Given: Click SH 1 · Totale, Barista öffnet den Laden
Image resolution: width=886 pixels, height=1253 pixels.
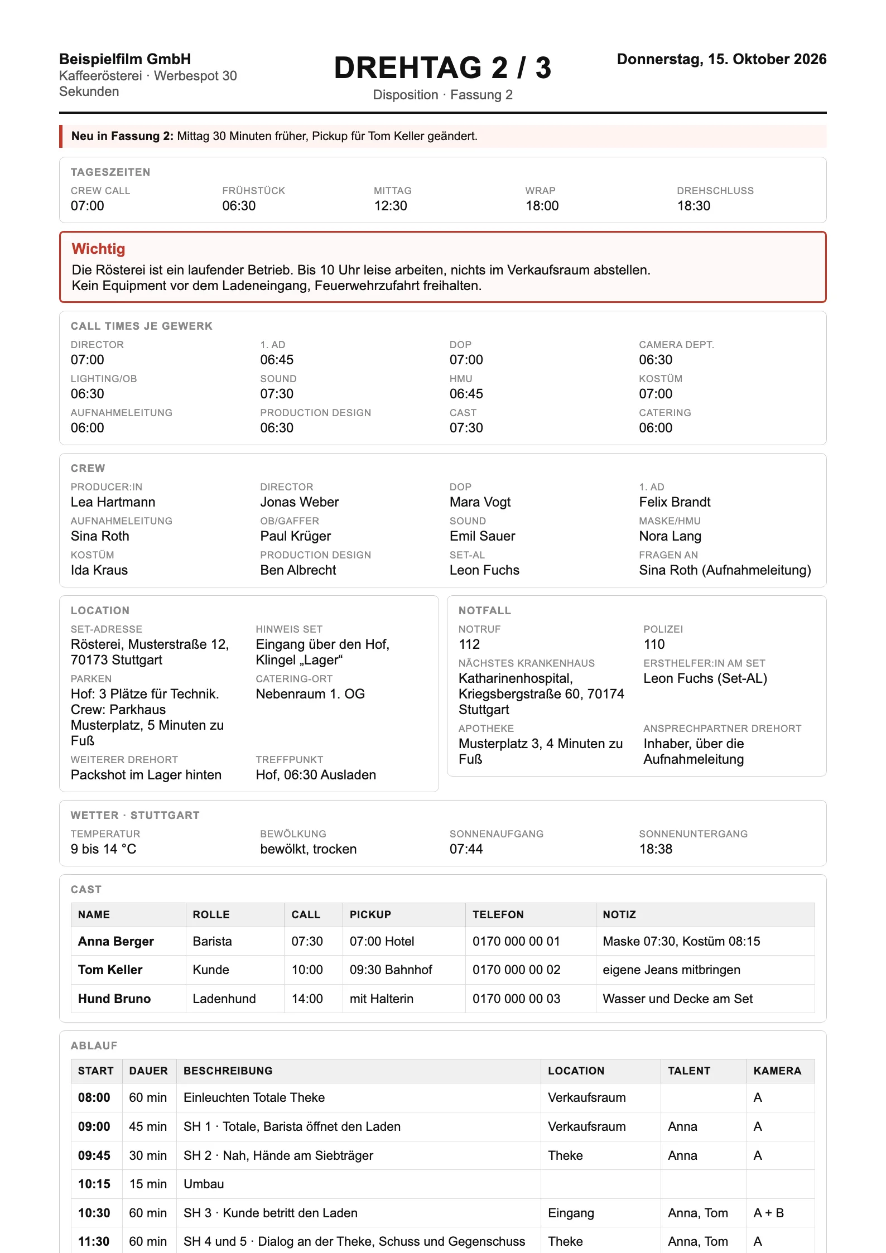Looking at the screenshot, I should 292,1127.
